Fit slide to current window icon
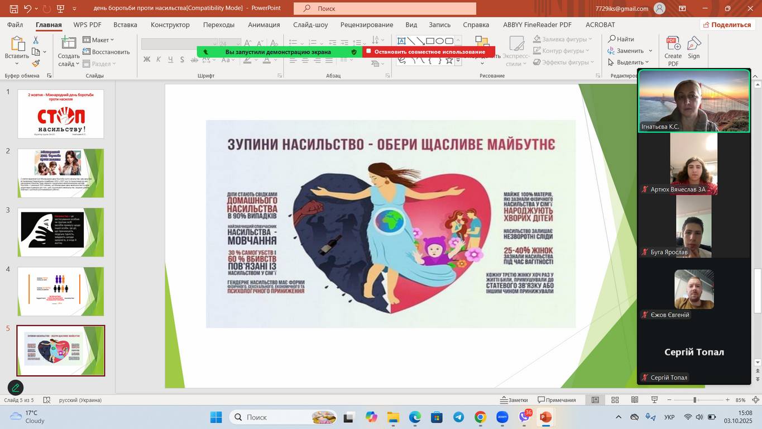This screenshot has height=429, width=762. (x=756, y=400)
